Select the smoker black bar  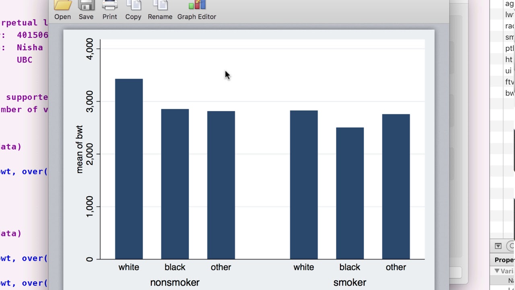pyautogui.click(x=350, y=193)
